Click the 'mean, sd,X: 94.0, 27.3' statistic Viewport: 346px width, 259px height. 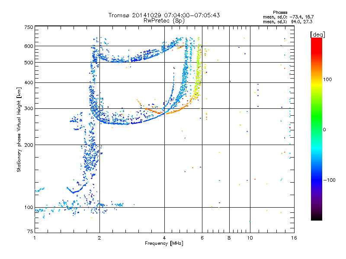[288, 22]
